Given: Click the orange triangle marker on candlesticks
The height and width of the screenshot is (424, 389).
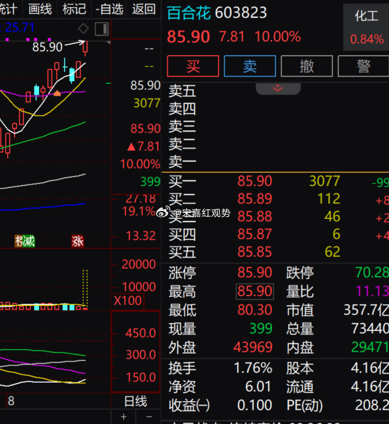Looking at the screenshot, I should coord(57,93).
